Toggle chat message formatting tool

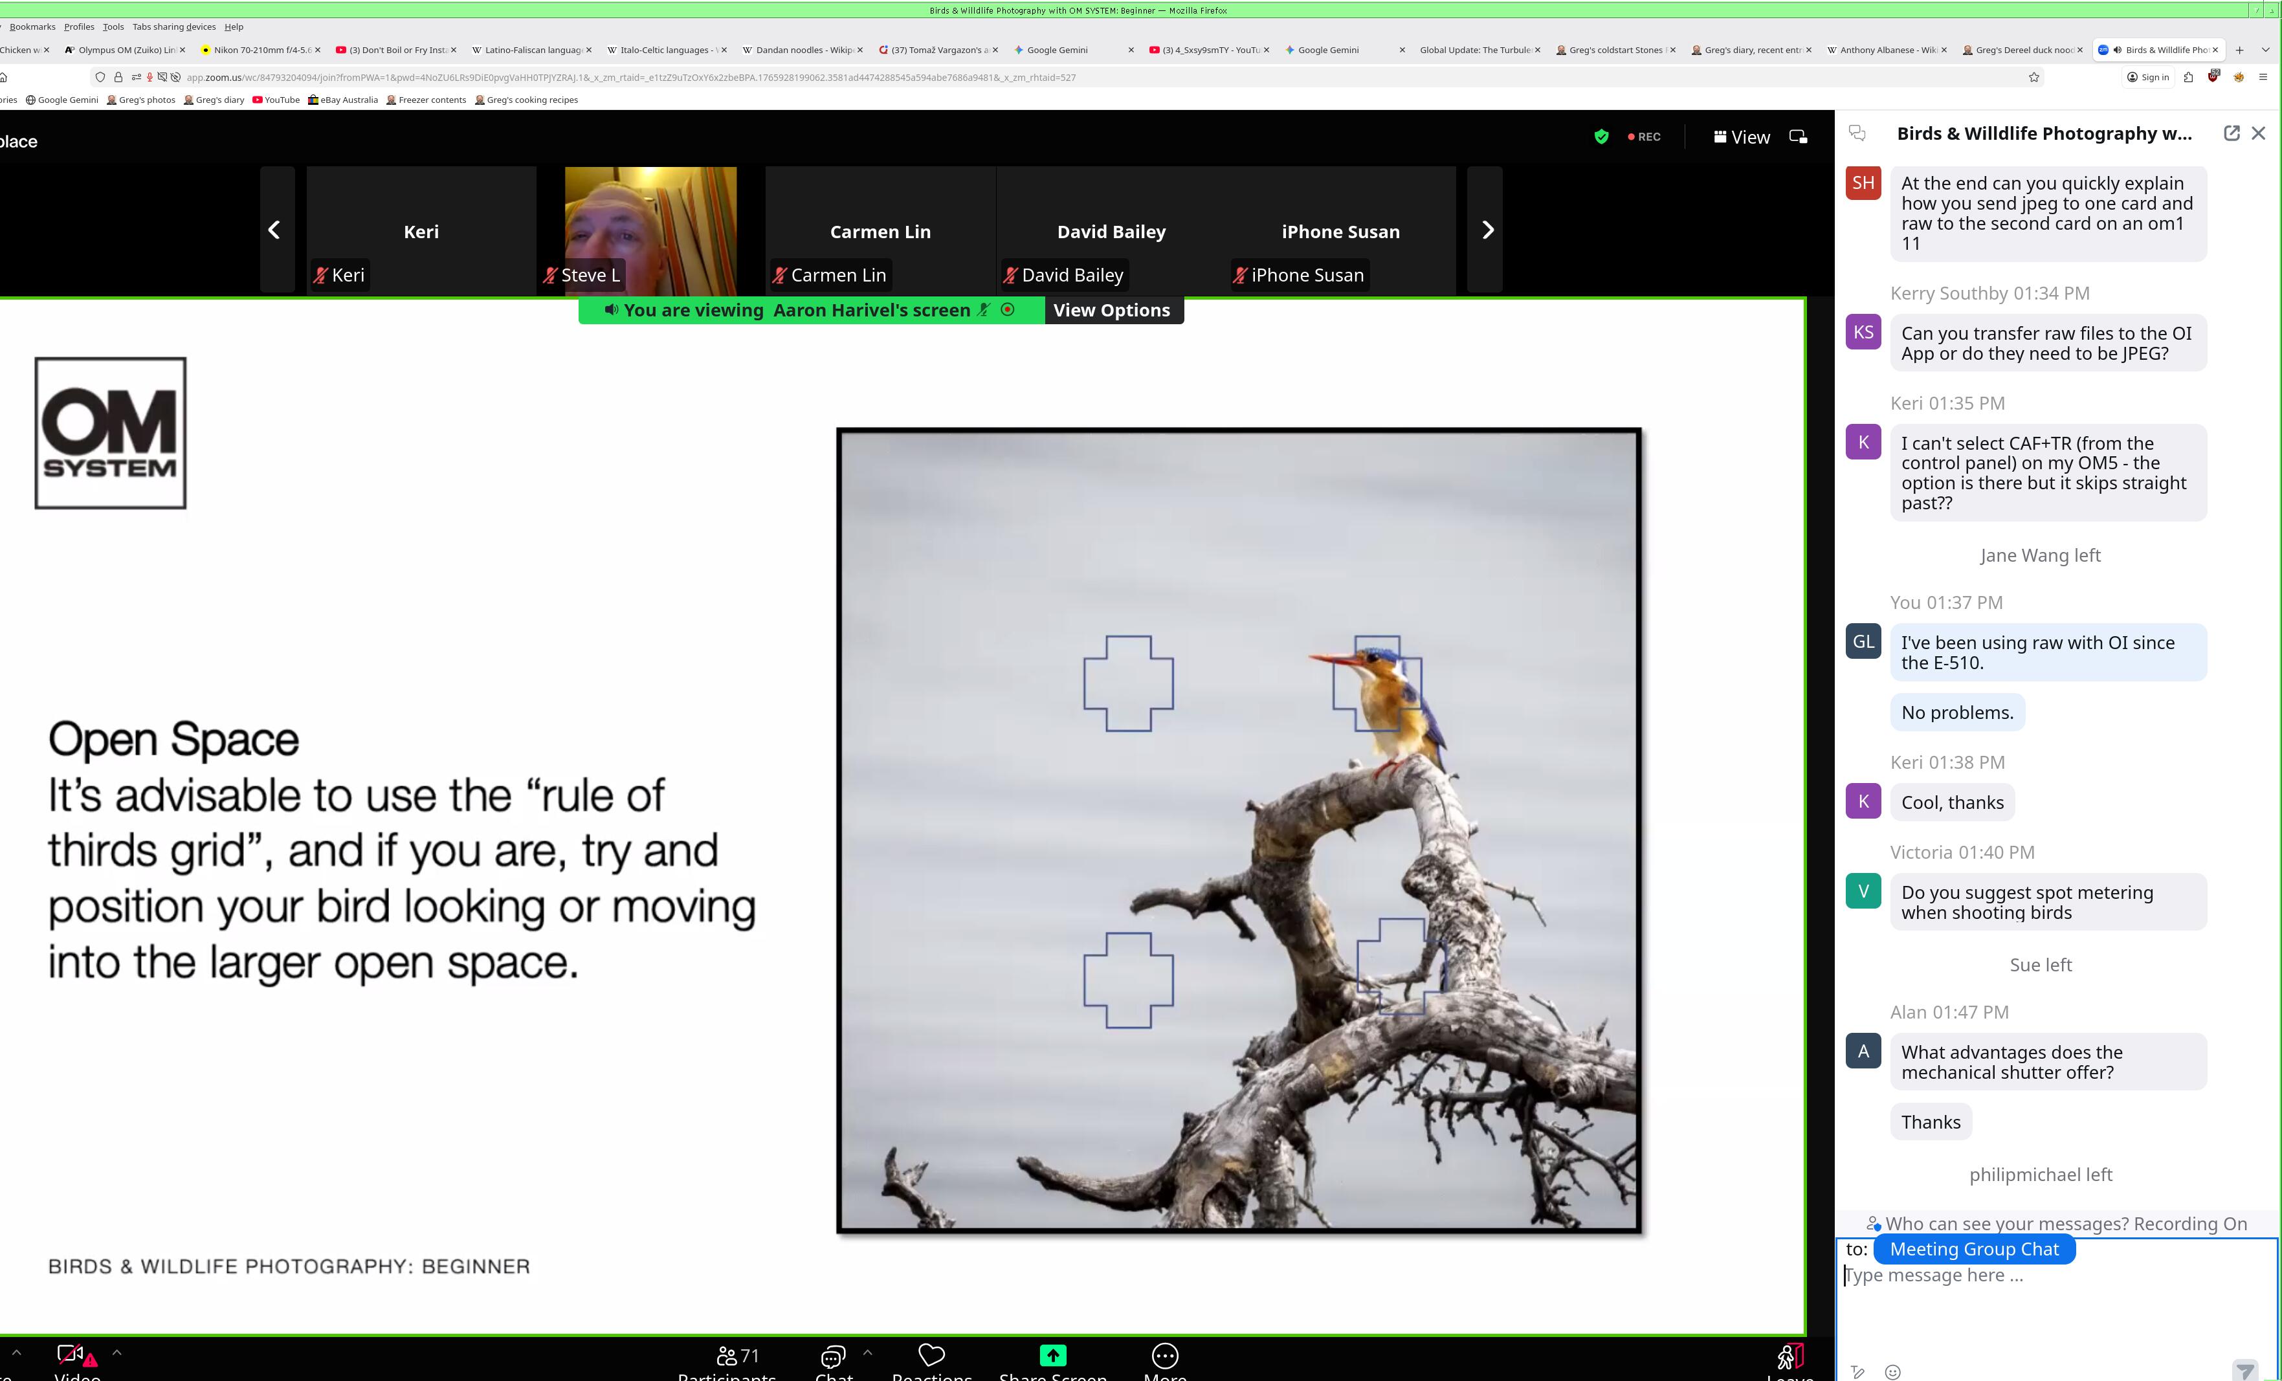tap(1857, 1372)
